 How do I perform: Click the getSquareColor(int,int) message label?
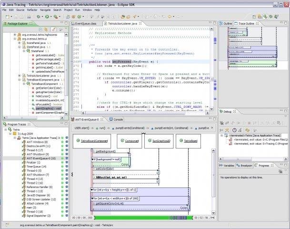pos(110,203)
